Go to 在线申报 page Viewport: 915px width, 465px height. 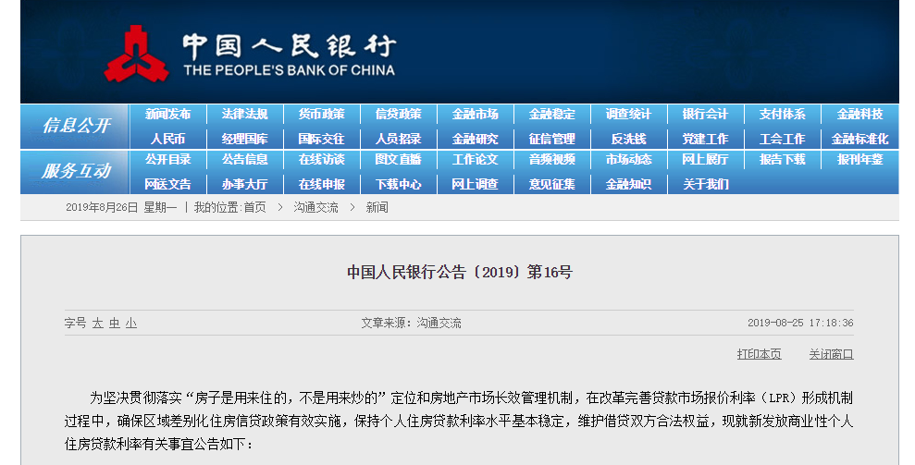322,184
